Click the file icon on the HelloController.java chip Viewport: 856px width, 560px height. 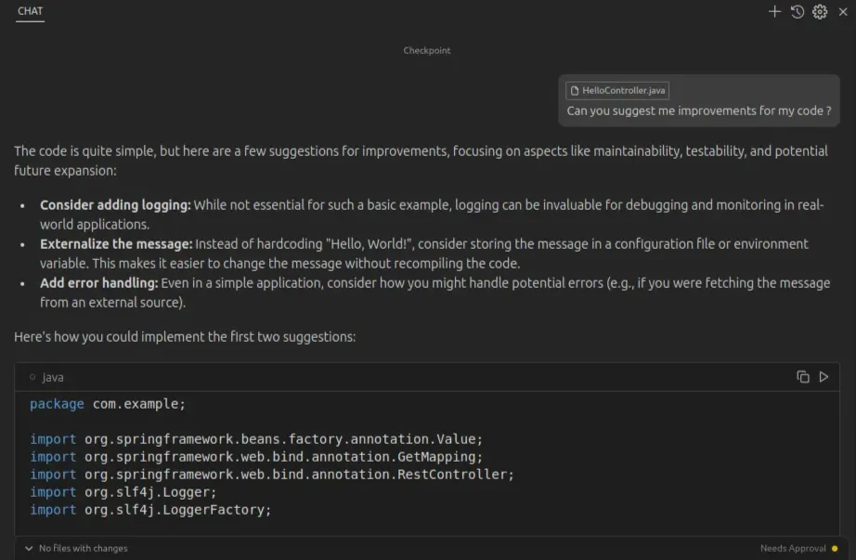(x=573, y=90)
